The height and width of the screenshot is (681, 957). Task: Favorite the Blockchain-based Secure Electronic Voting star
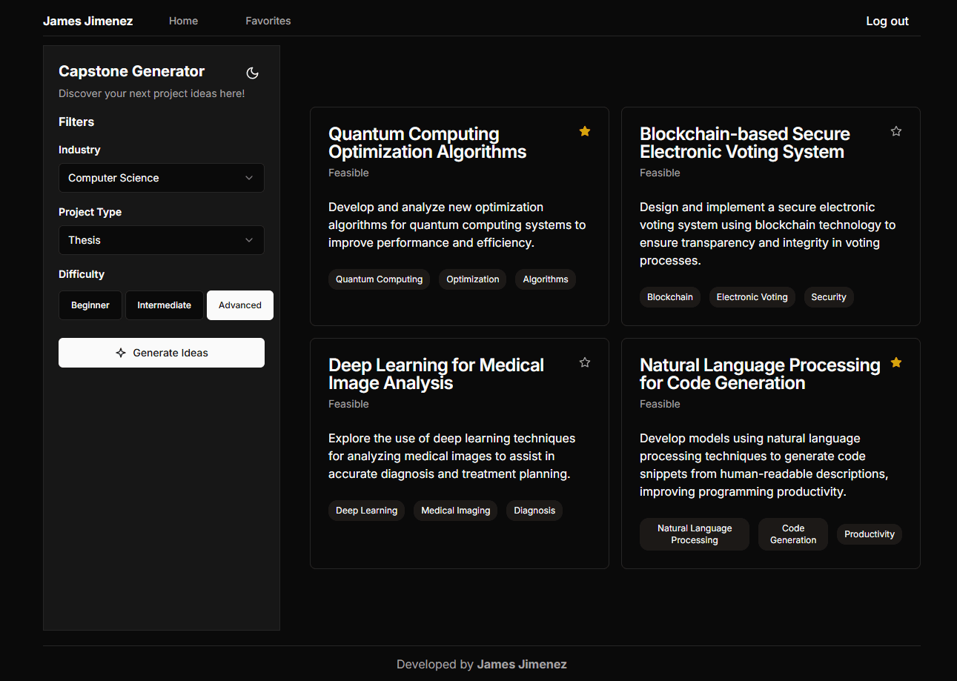pos(896,131)
